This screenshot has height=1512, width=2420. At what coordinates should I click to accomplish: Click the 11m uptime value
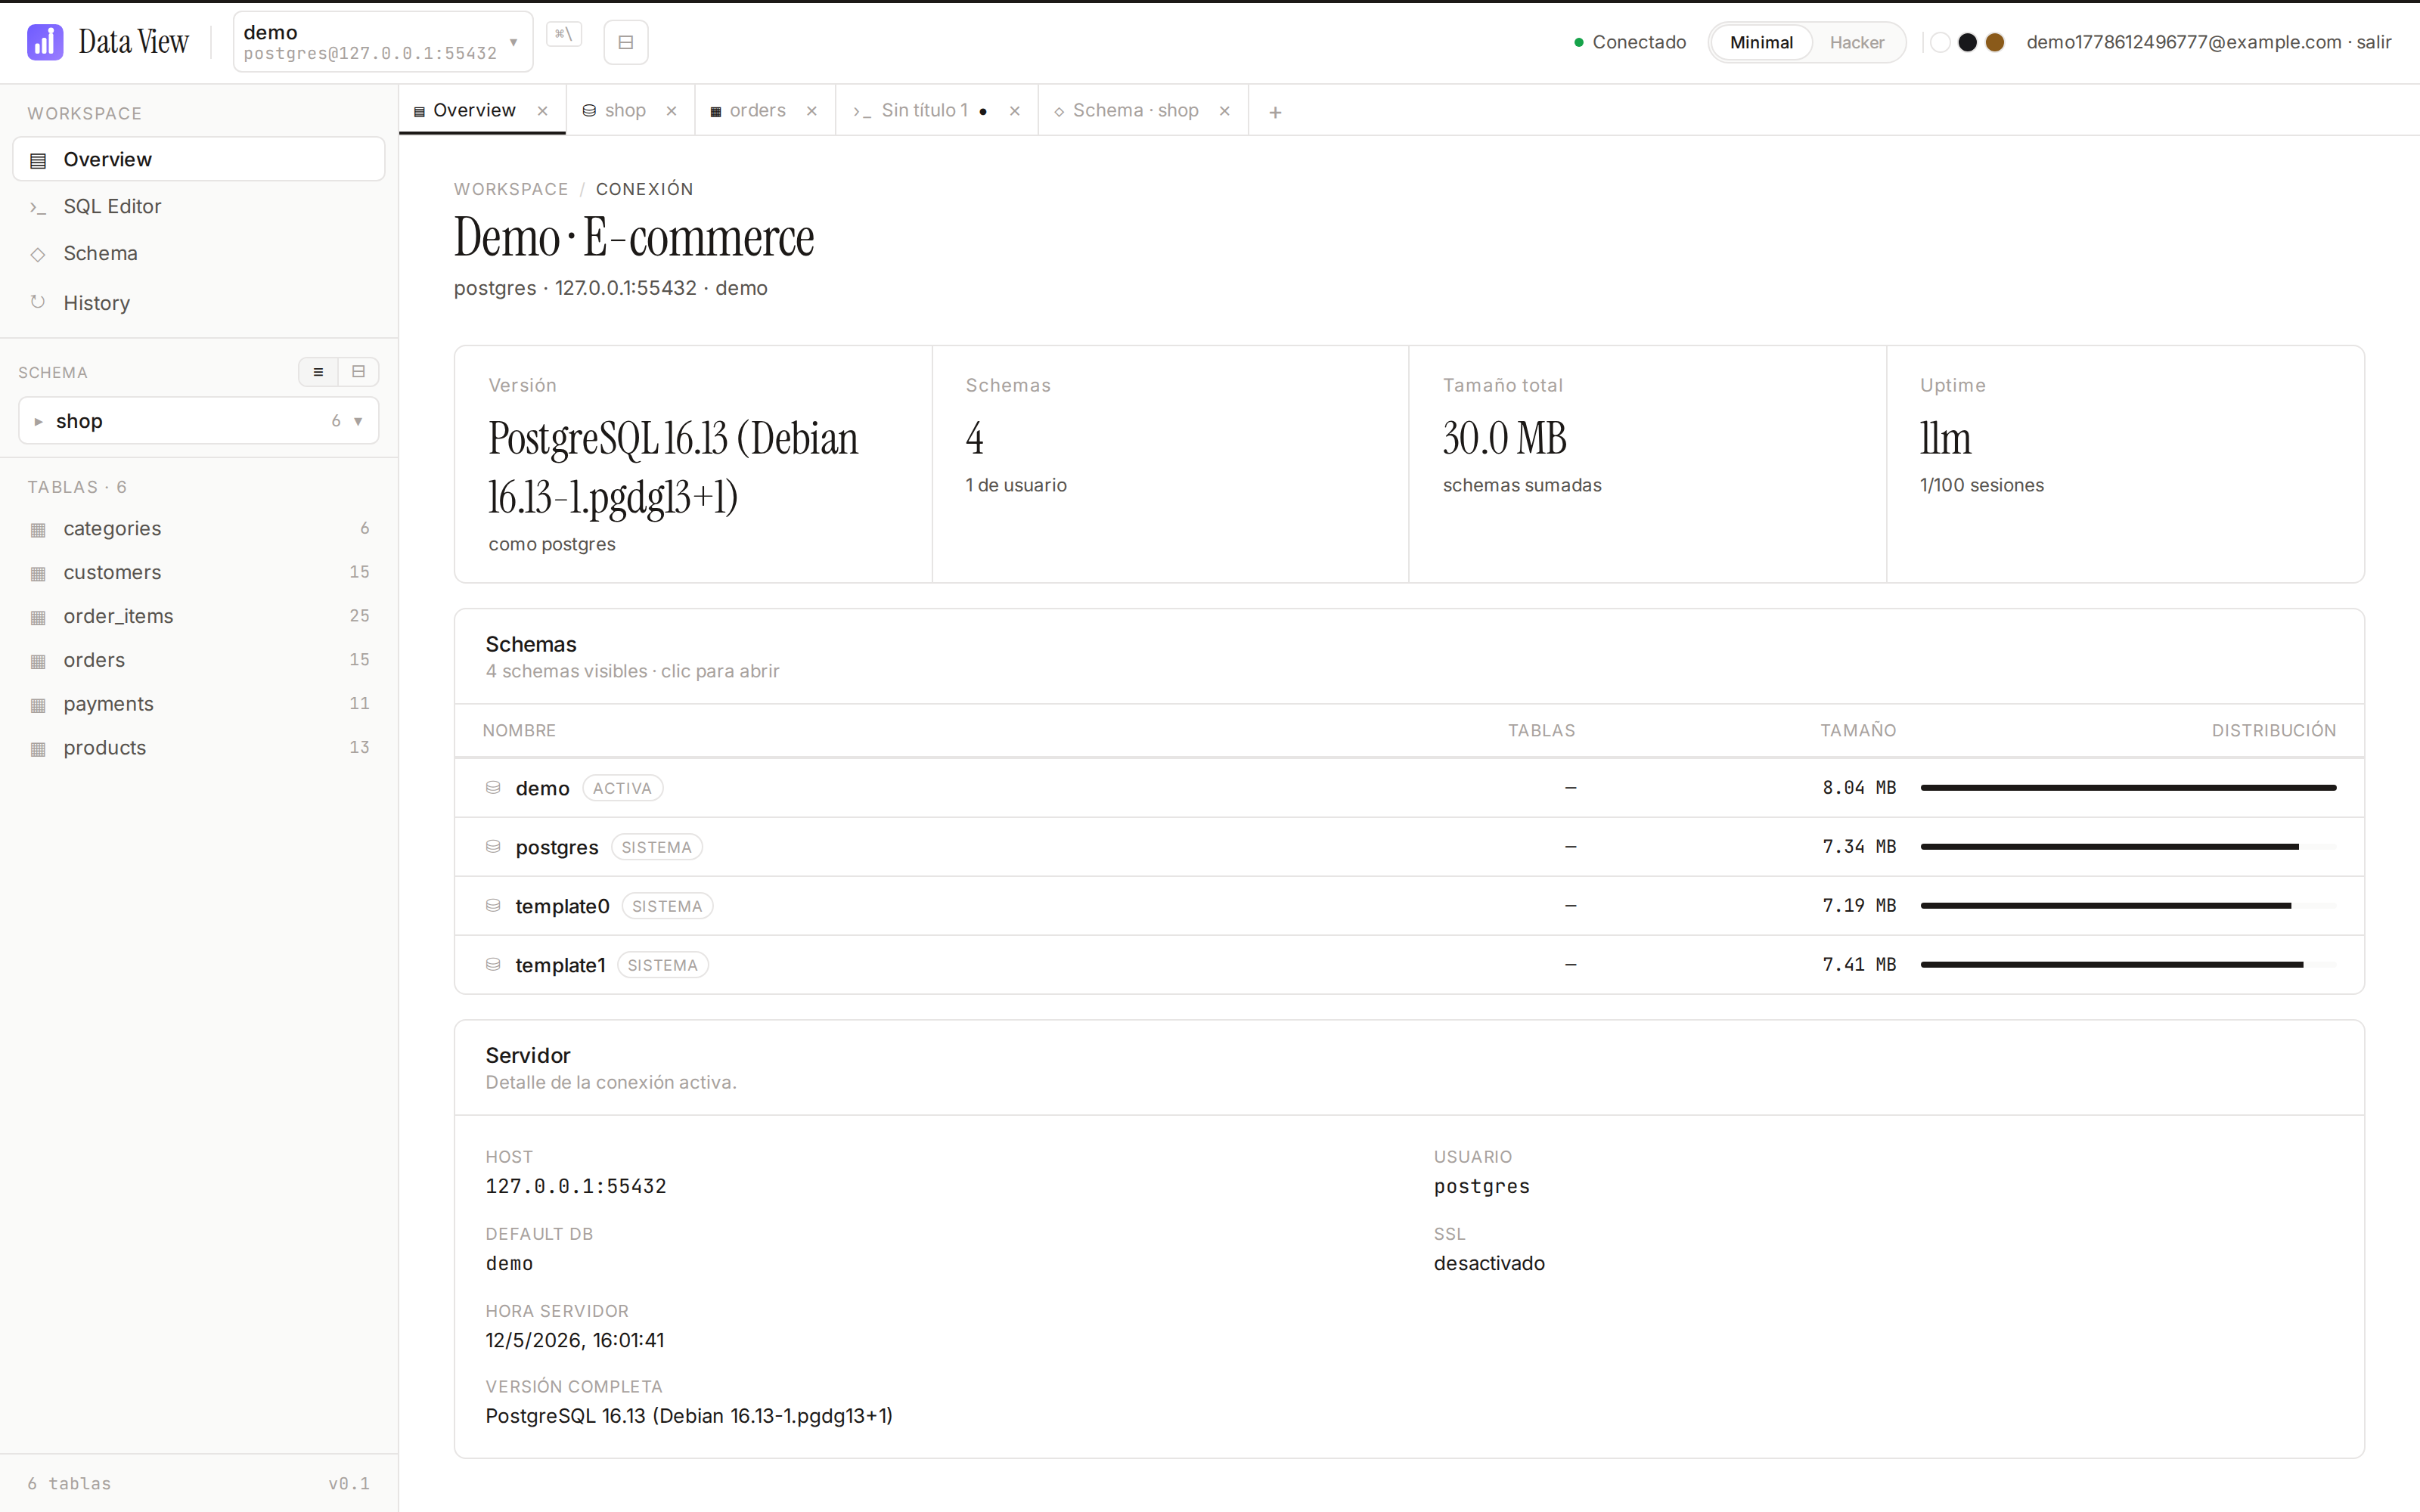click(1945, 439)
